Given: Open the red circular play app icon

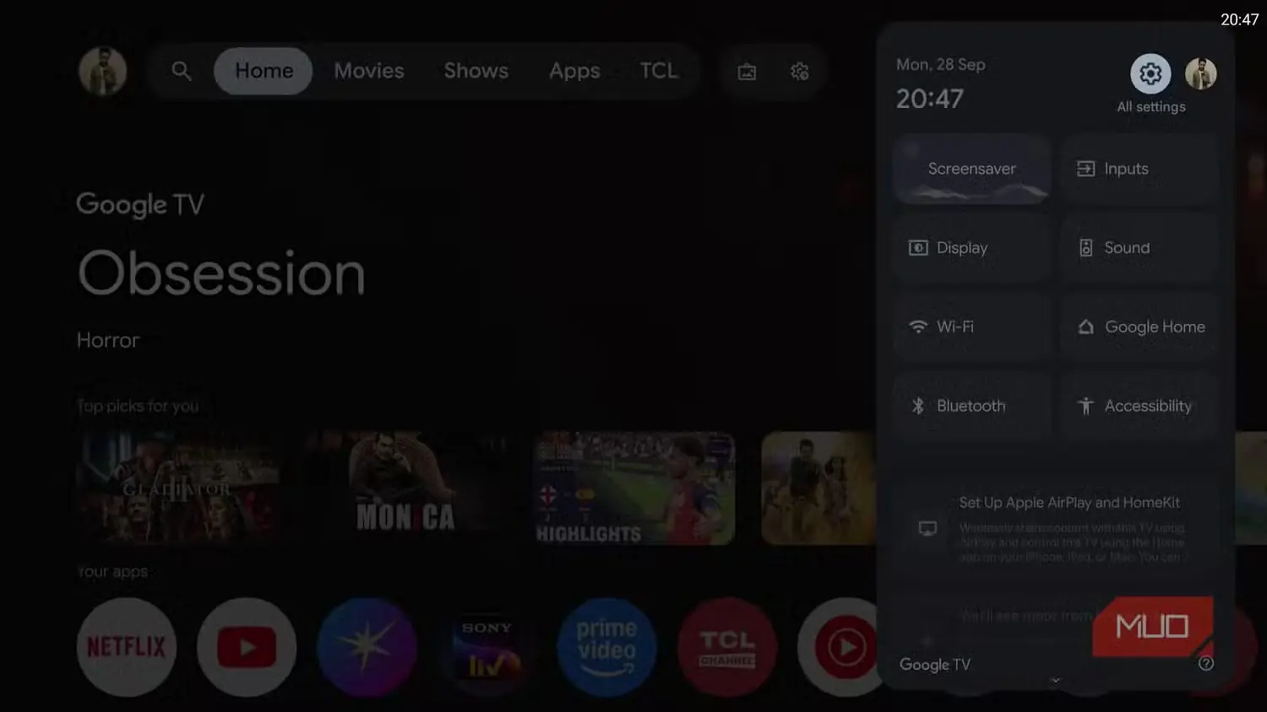Looking at the screenshot, I should pyautogui.click(x=845, y=647).
